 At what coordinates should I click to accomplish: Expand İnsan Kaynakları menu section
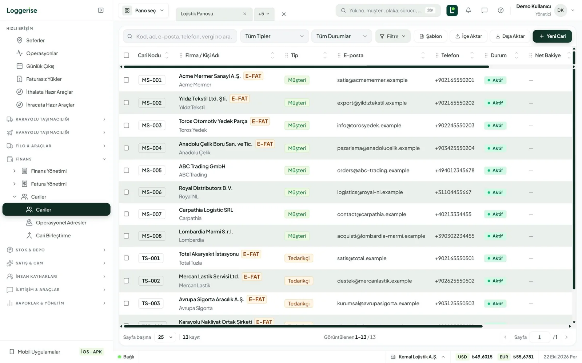point(56,276)
